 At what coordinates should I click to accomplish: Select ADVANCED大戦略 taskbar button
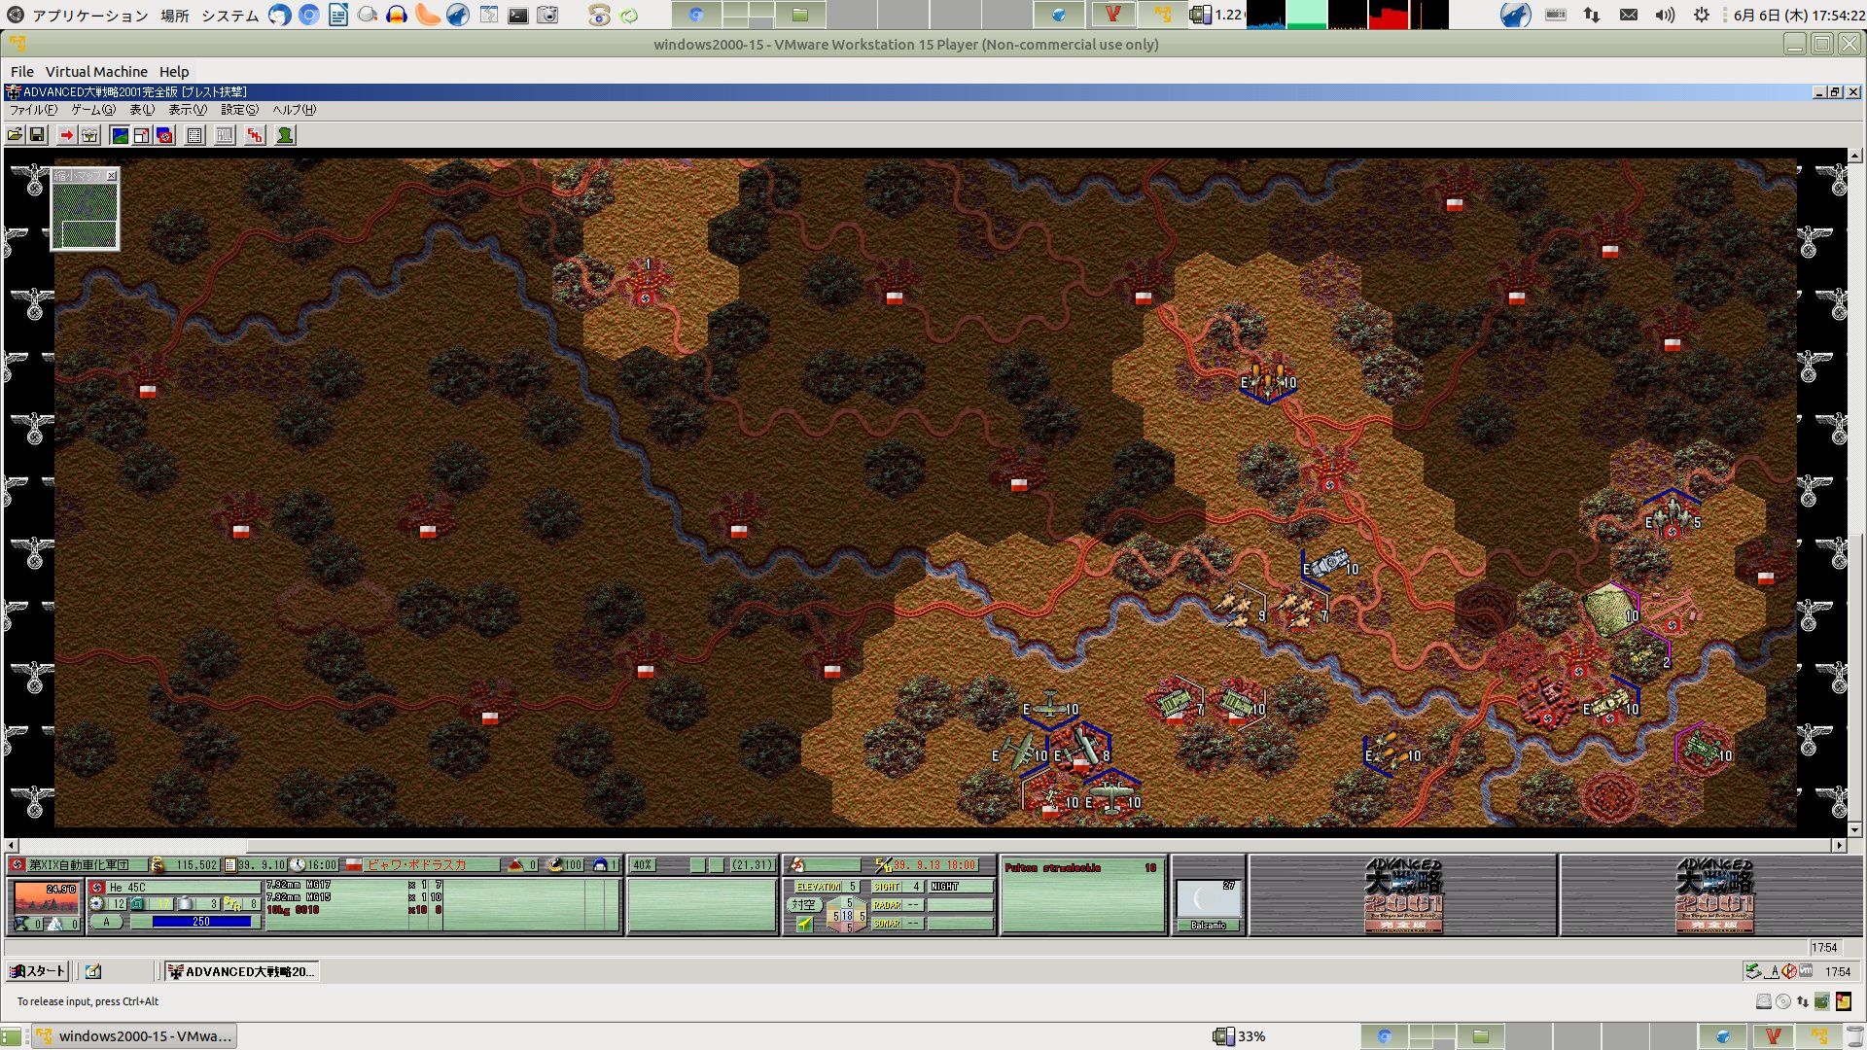tap(241, 971)
